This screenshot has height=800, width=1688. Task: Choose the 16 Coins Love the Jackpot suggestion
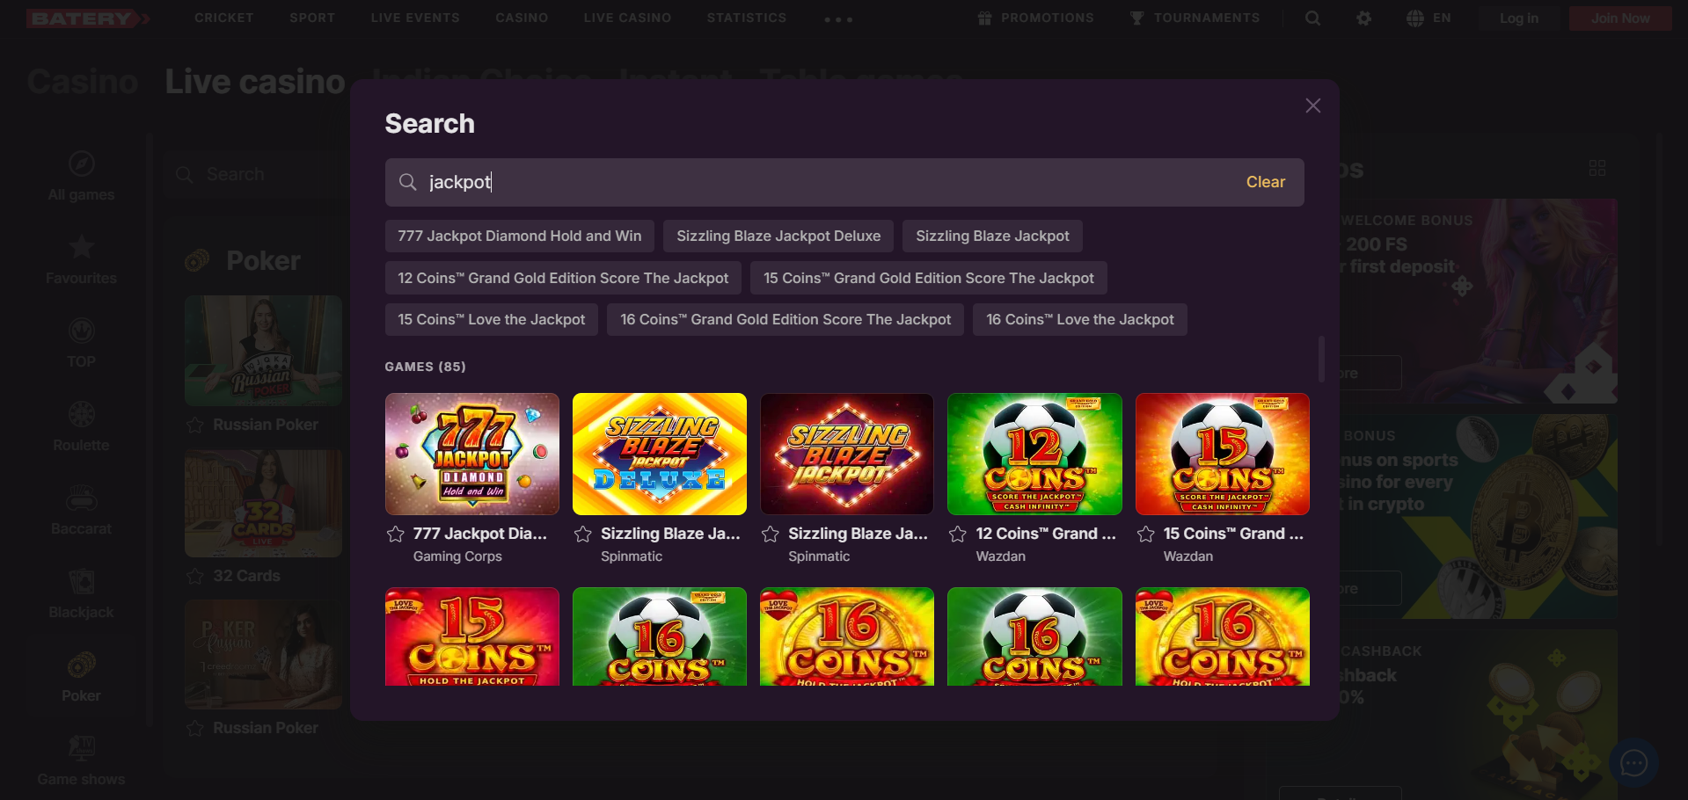(x=1079, y=320)
